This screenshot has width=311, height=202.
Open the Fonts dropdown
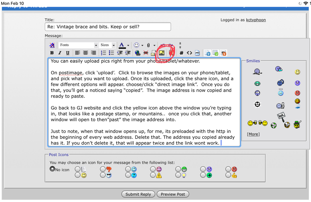(78, 45)
